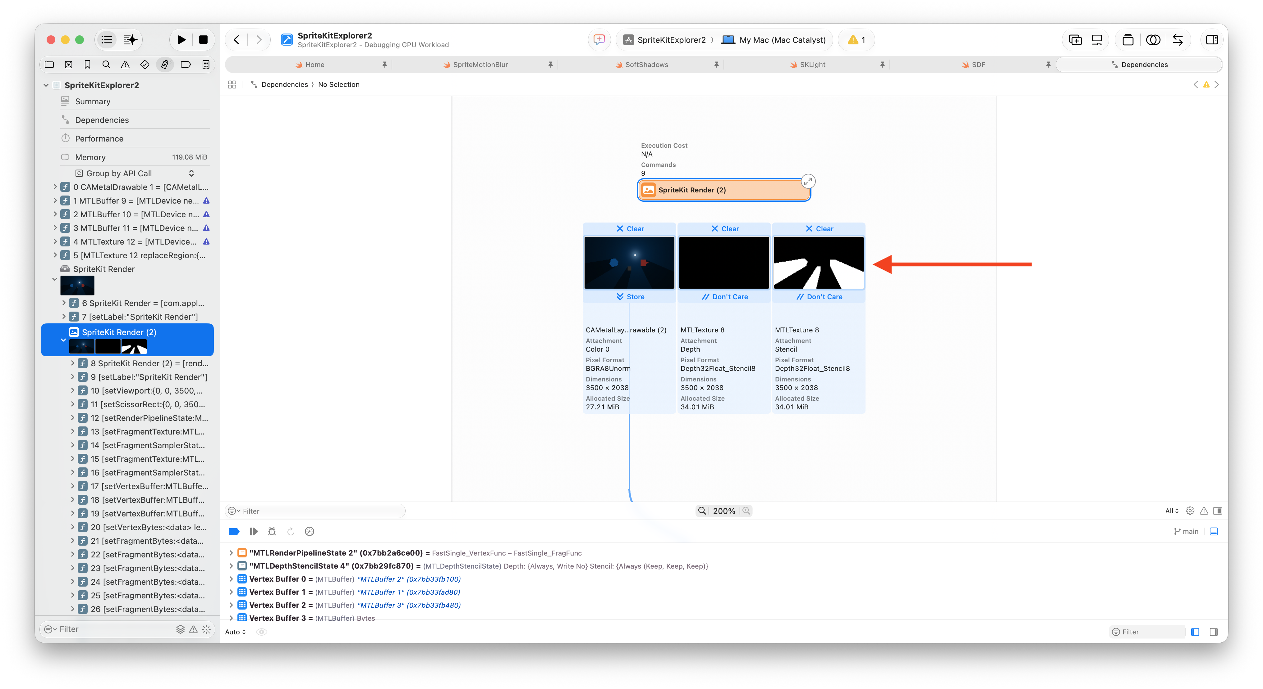
Task: Click the SpriteKit Render (2) node
Action: 723,190
